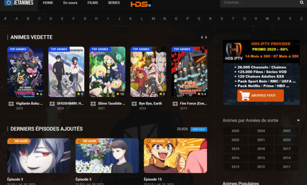
Task: Select year 2025 in release years
Action: point(235,131)
